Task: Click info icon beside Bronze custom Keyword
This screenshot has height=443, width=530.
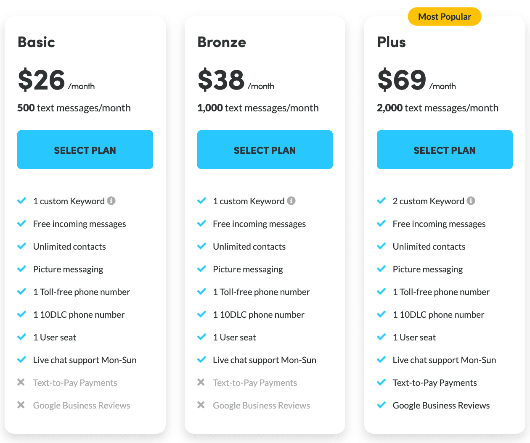Action: 291,201
